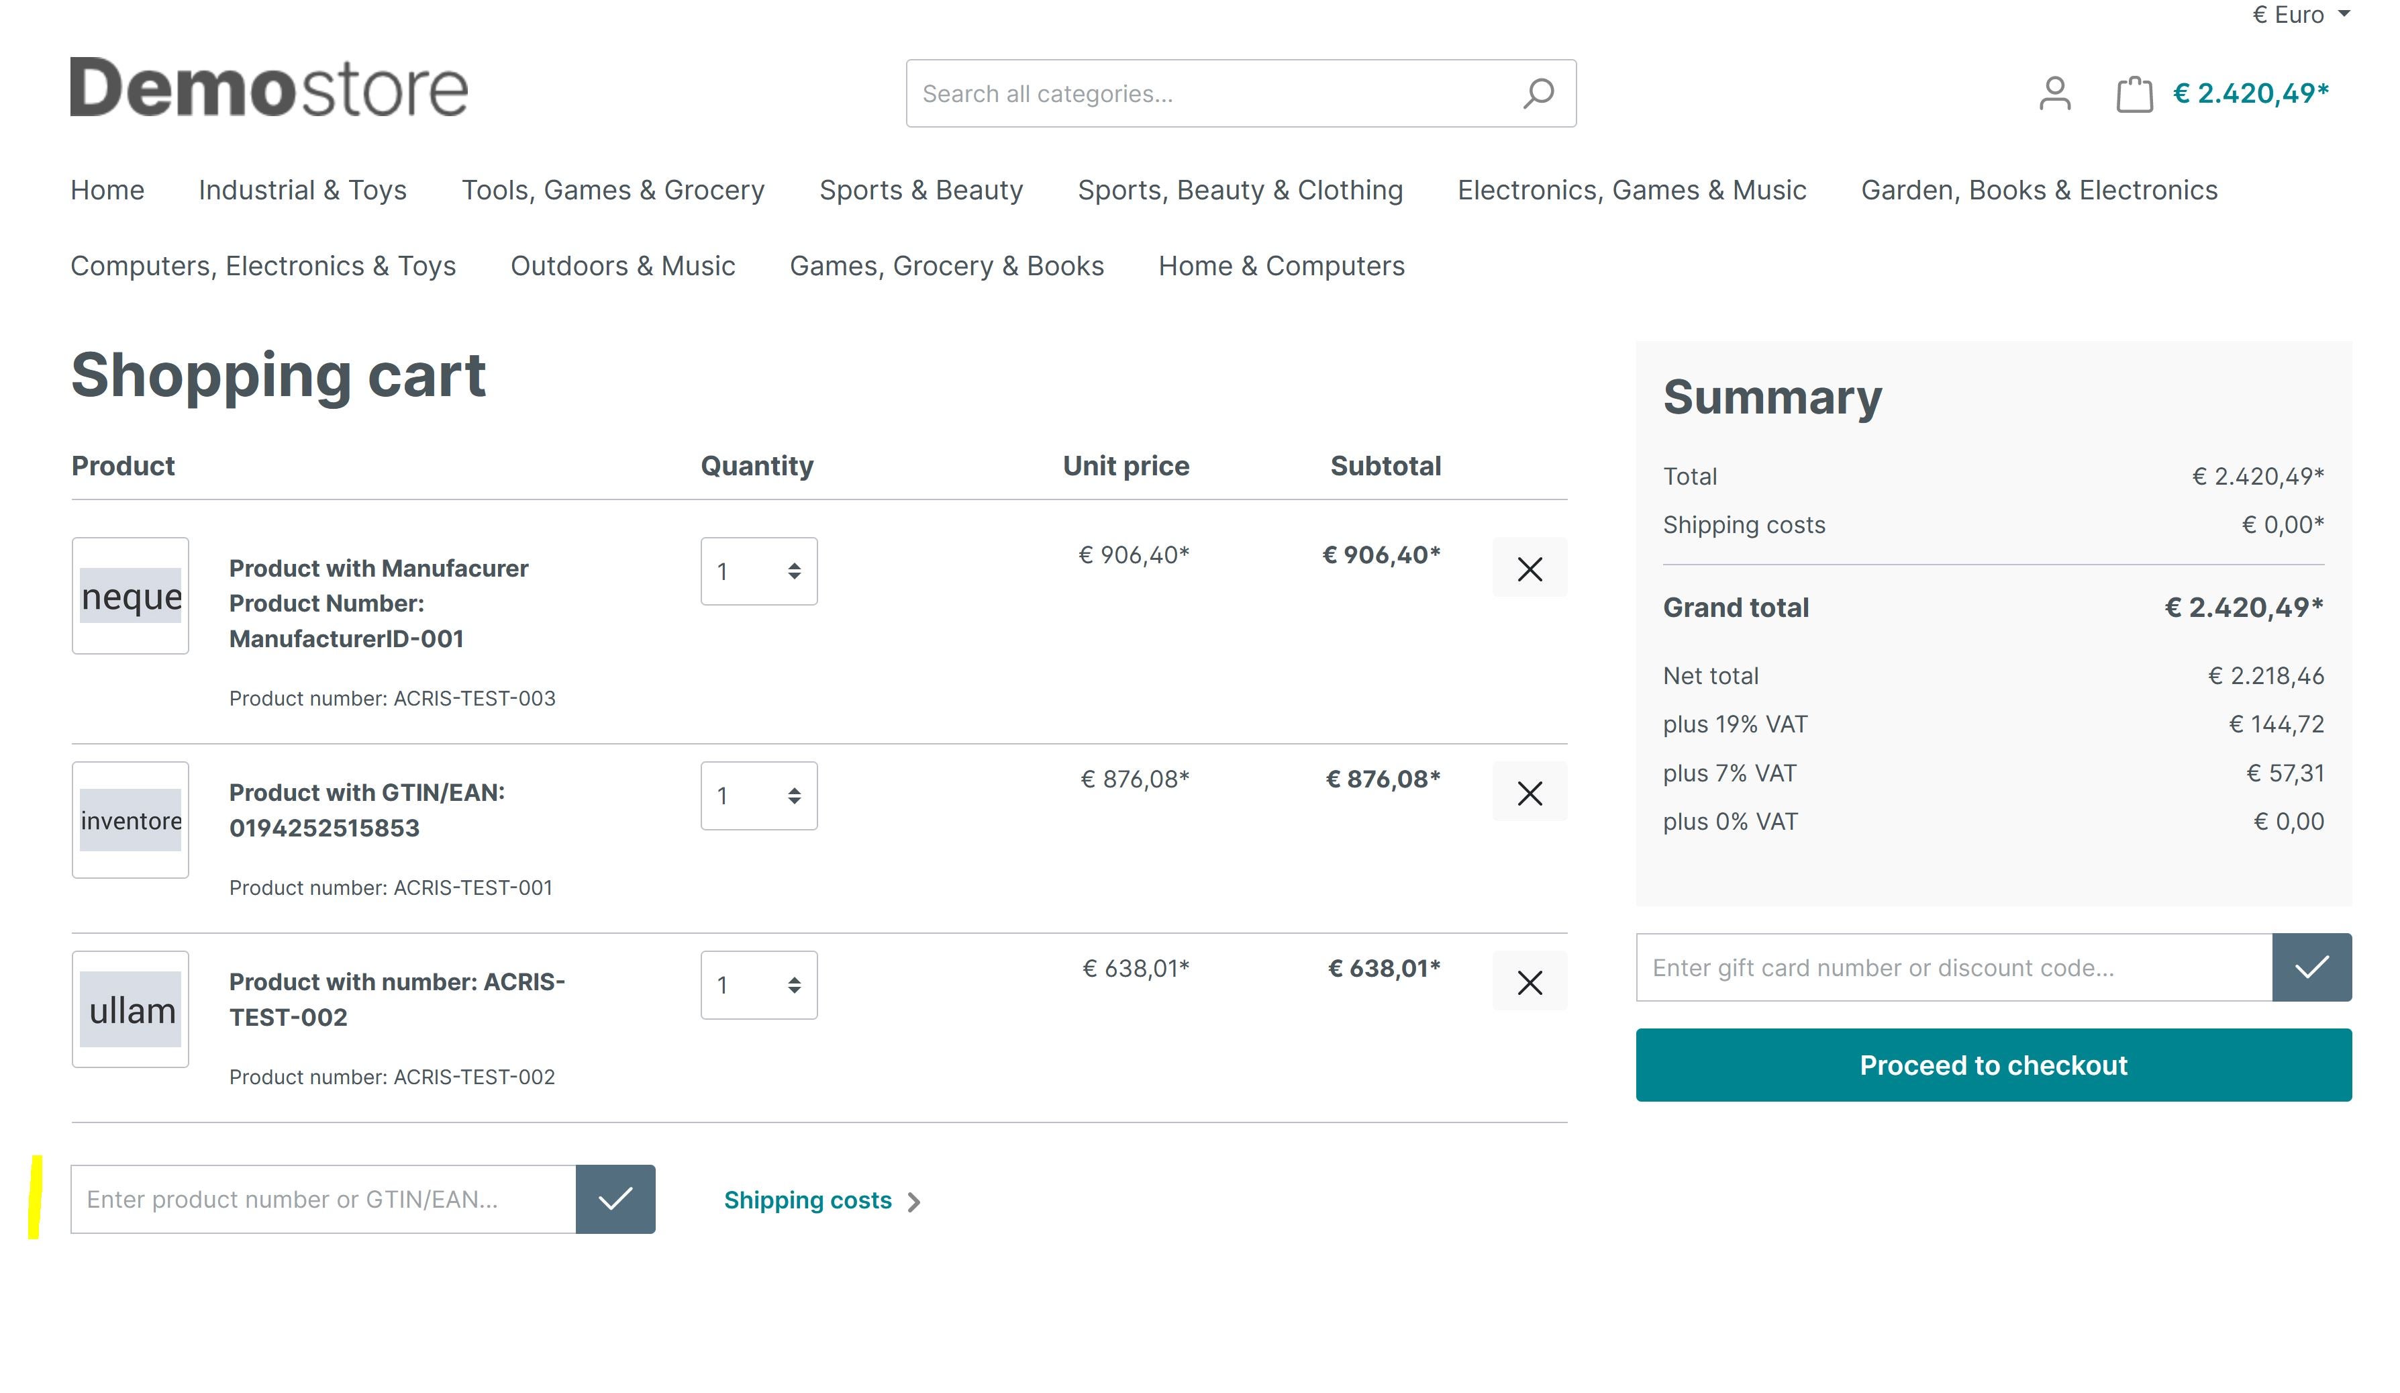This screenshot has height=1393, width=2400.
Task: Click the ullam product thumbnail
Action: (130, 1010)
